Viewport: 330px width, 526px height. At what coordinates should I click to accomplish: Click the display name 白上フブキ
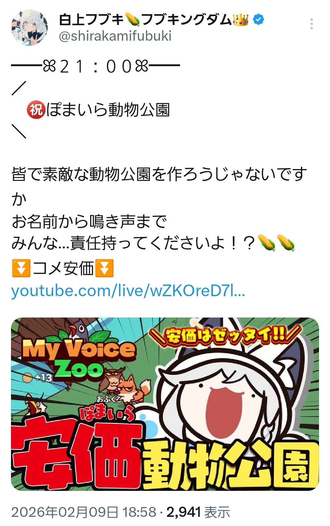pyautogui.click(x=91, y=20)
